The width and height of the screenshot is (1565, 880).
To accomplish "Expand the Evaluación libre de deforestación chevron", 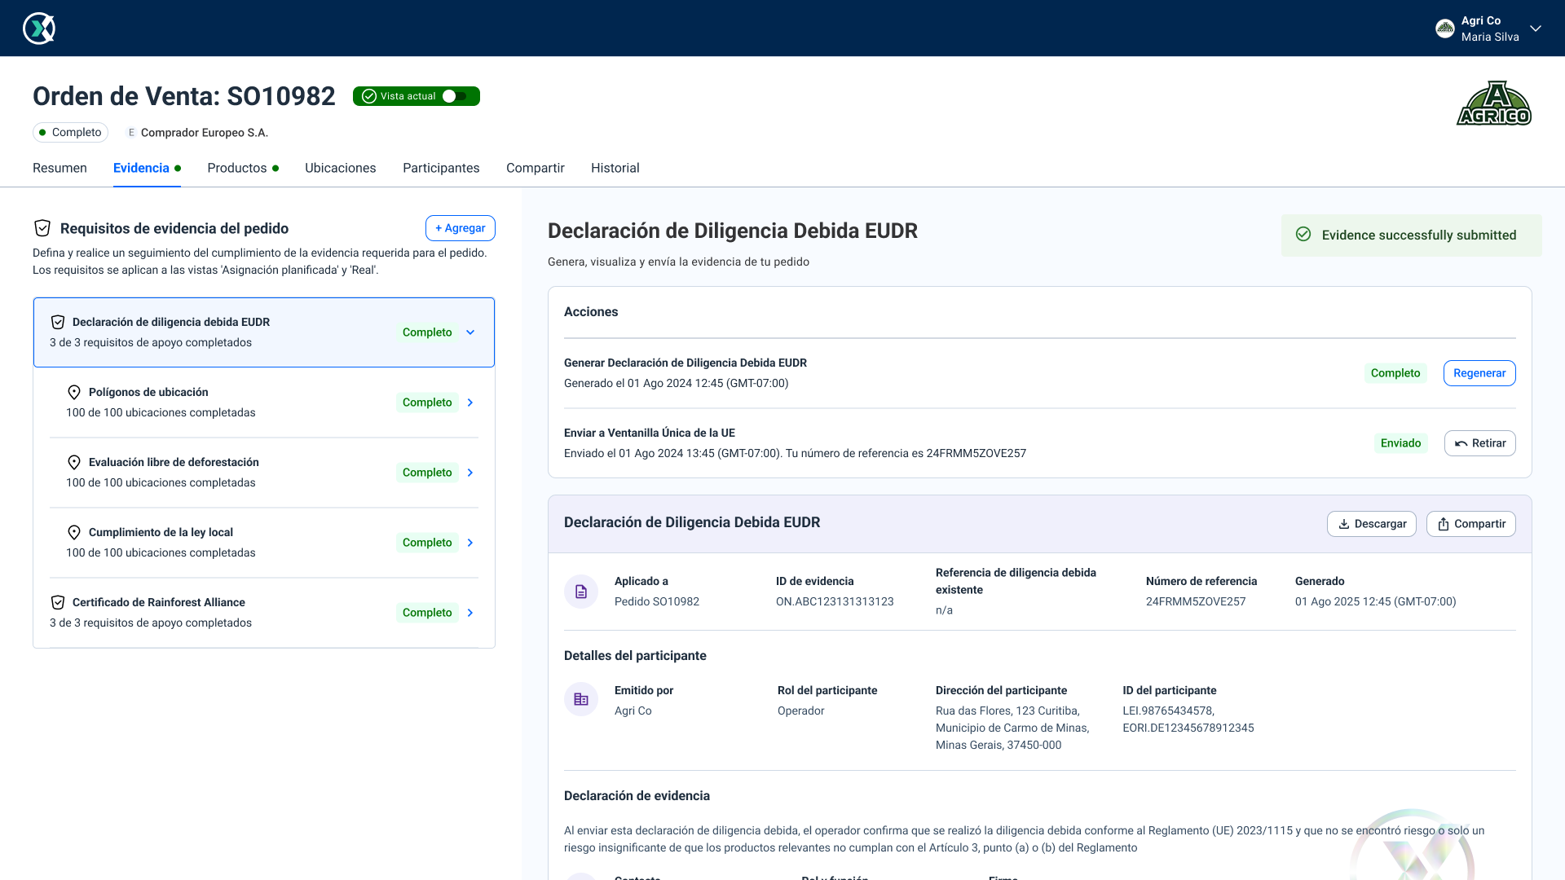I will [x=470, y=473].
